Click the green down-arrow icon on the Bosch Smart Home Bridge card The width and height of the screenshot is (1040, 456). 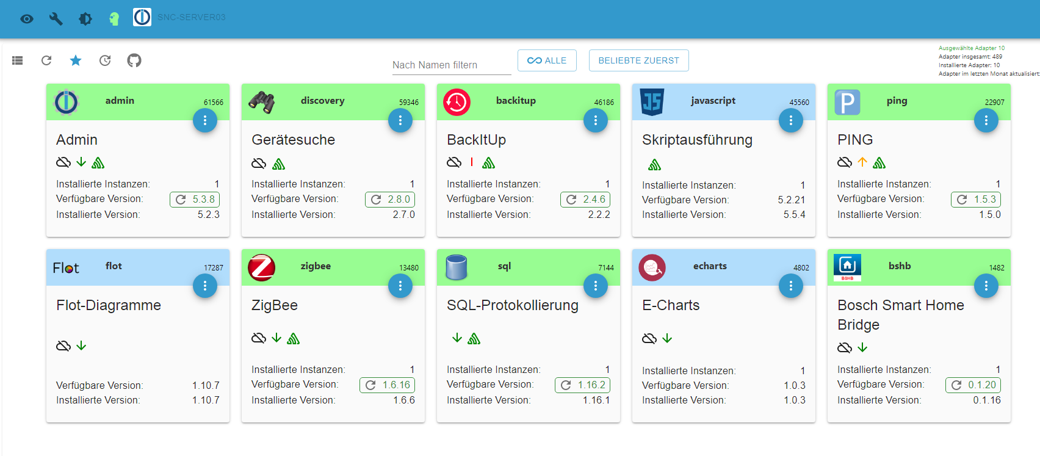click(x=862, y=347)
